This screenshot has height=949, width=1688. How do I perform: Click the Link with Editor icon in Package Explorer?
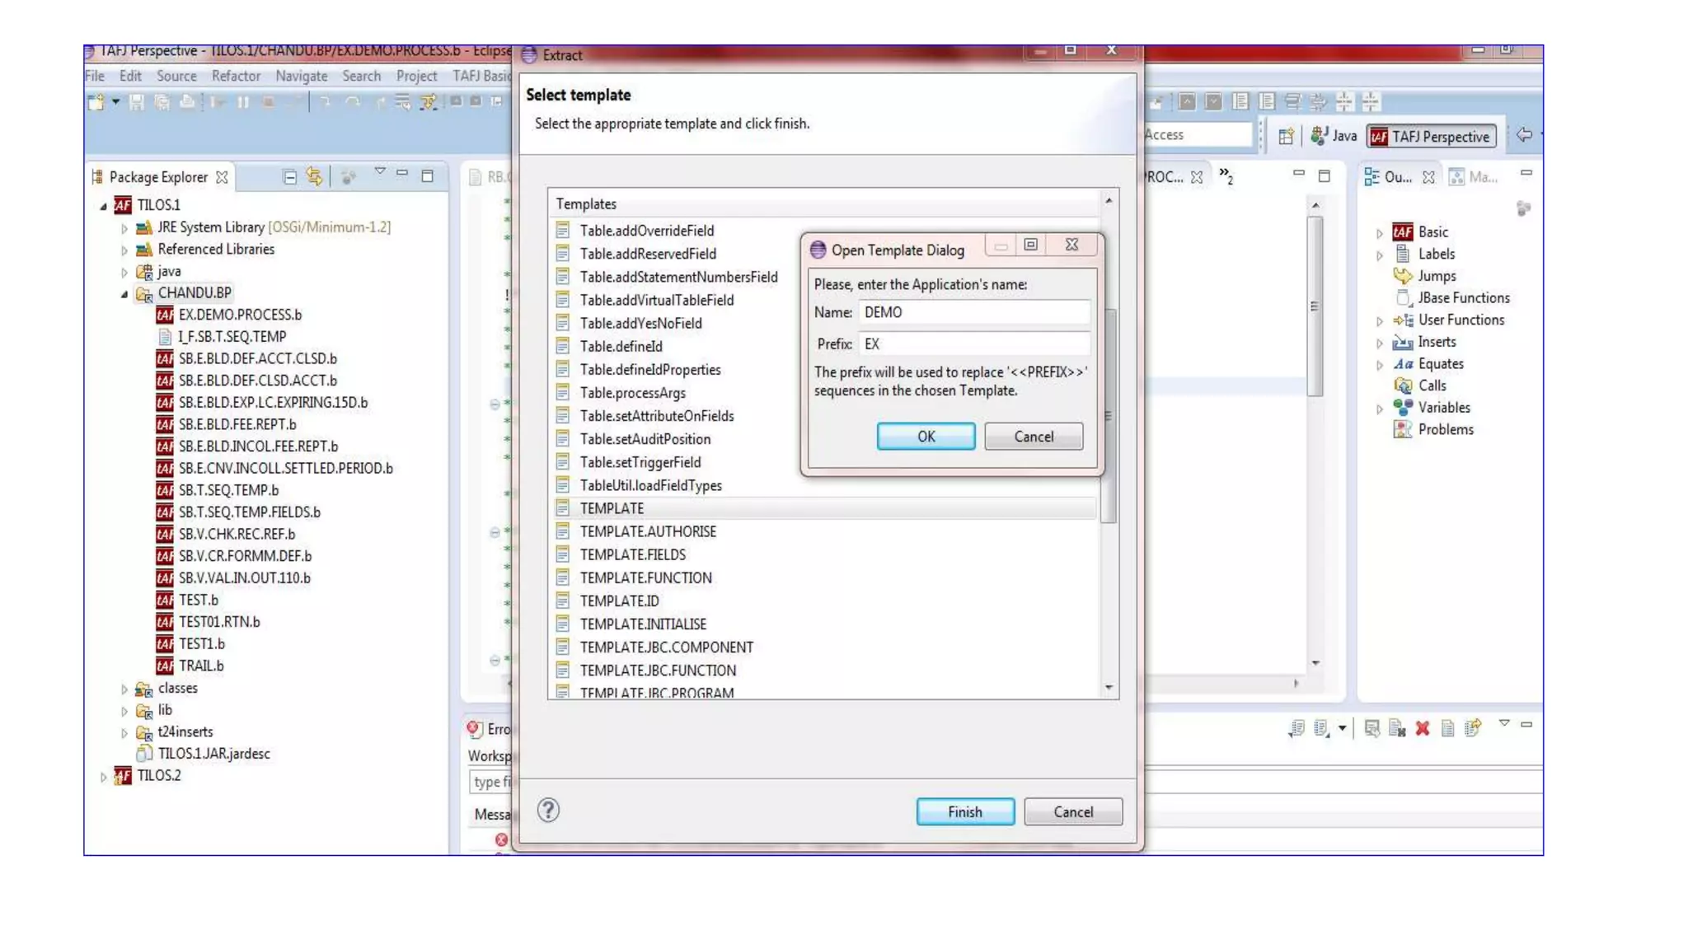[x=314, y=176]
